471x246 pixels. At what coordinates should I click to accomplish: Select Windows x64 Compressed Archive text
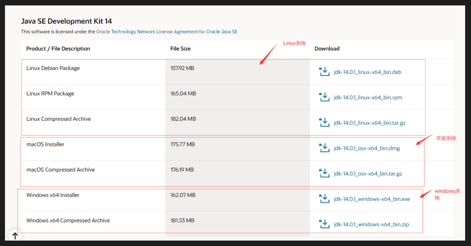(68, 221)
